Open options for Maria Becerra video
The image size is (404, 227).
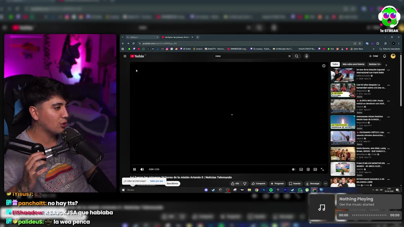pos(389,148)
